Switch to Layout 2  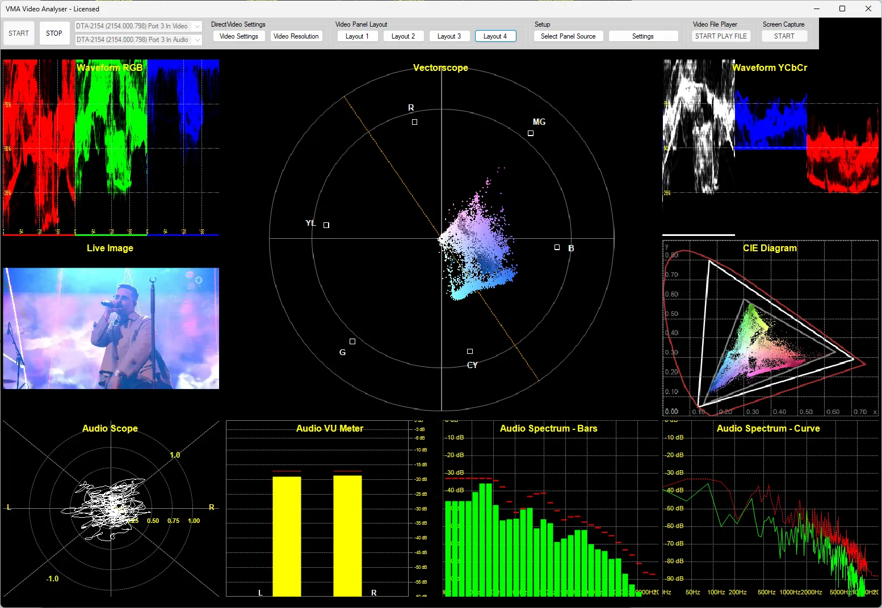tap(403, 36)
